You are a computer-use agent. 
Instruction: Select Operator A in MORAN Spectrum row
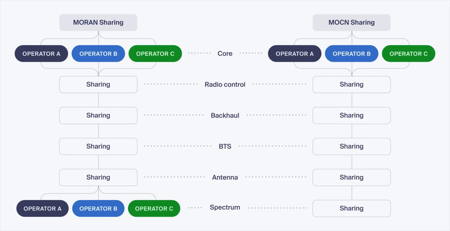click(x=42, y=209)
